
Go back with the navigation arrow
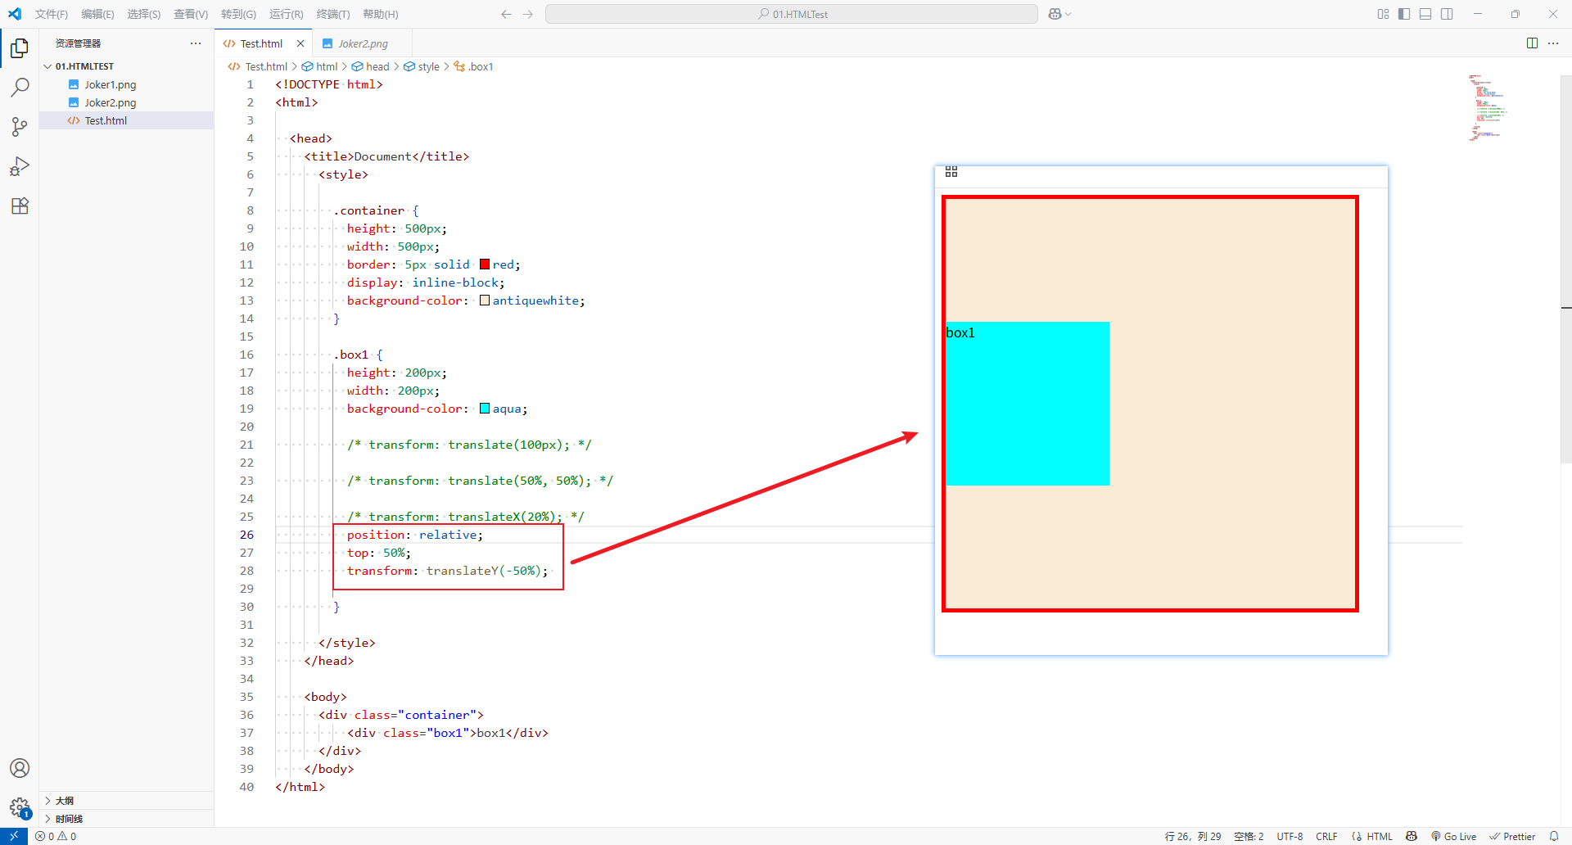tap(506, 14)
